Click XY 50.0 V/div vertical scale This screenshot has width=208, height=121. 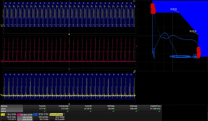pyautogui.click(x=44, y=119)
